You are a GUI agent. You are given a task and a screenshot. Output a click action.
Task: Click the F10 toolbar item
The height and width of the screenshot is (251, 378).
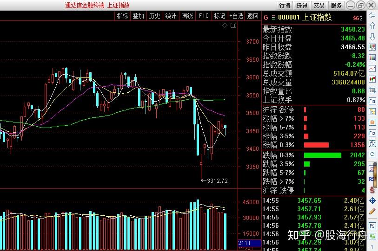coord(204,16)
